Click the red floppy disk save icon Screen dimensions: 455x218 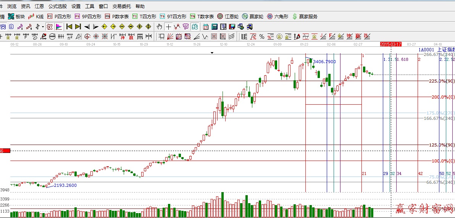coord(232,27)
